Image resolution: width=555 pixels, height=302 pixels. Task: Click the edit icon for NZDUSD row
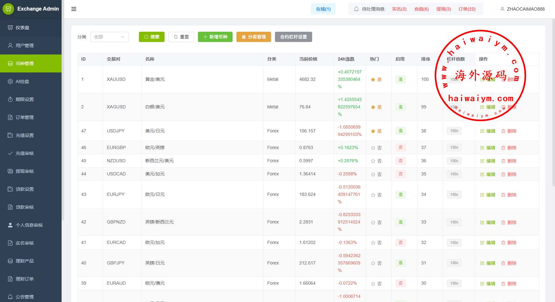(482, 161)
